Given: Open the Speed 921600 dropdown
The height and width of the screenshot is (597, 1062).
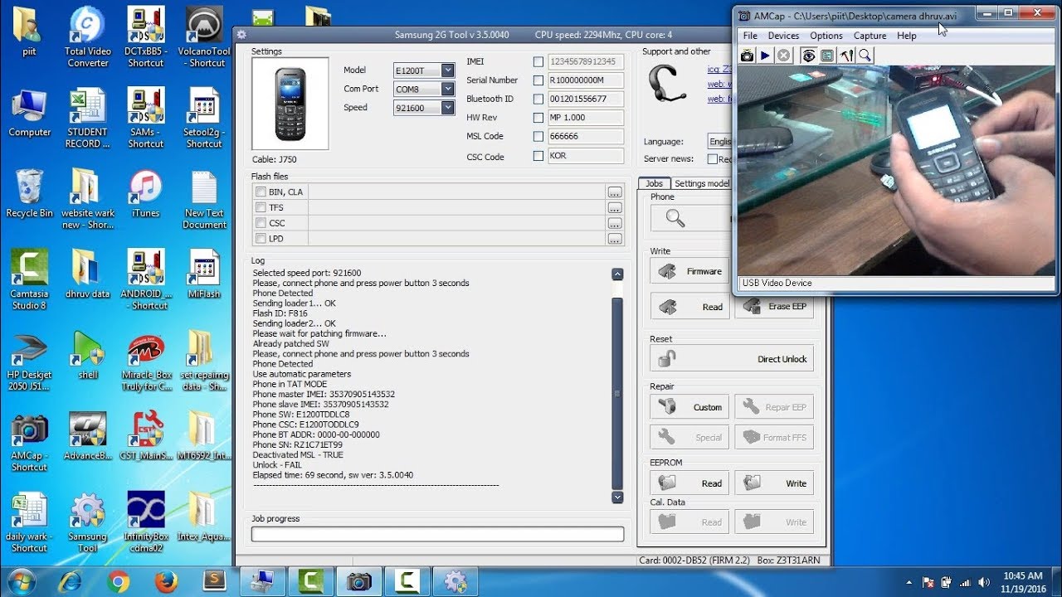Looking at the screenshot, I should pyautogui.click(x=448, y=108).
